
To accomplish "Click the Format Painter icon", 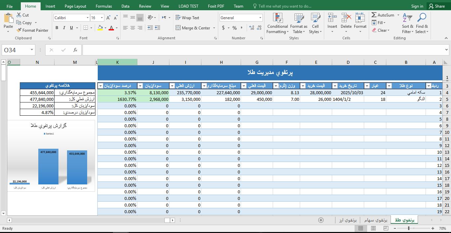I will (19, 30).
